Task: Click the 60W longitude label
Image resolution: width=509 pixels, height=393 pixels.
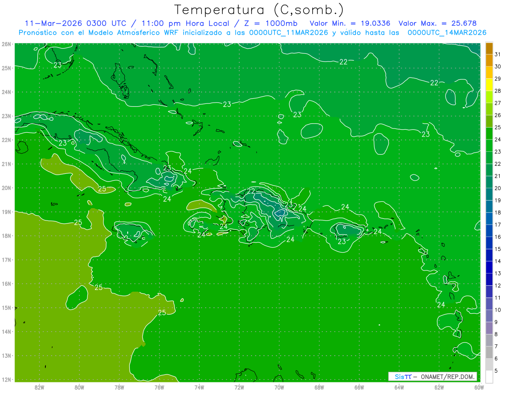Action: (x=479, y=387)
